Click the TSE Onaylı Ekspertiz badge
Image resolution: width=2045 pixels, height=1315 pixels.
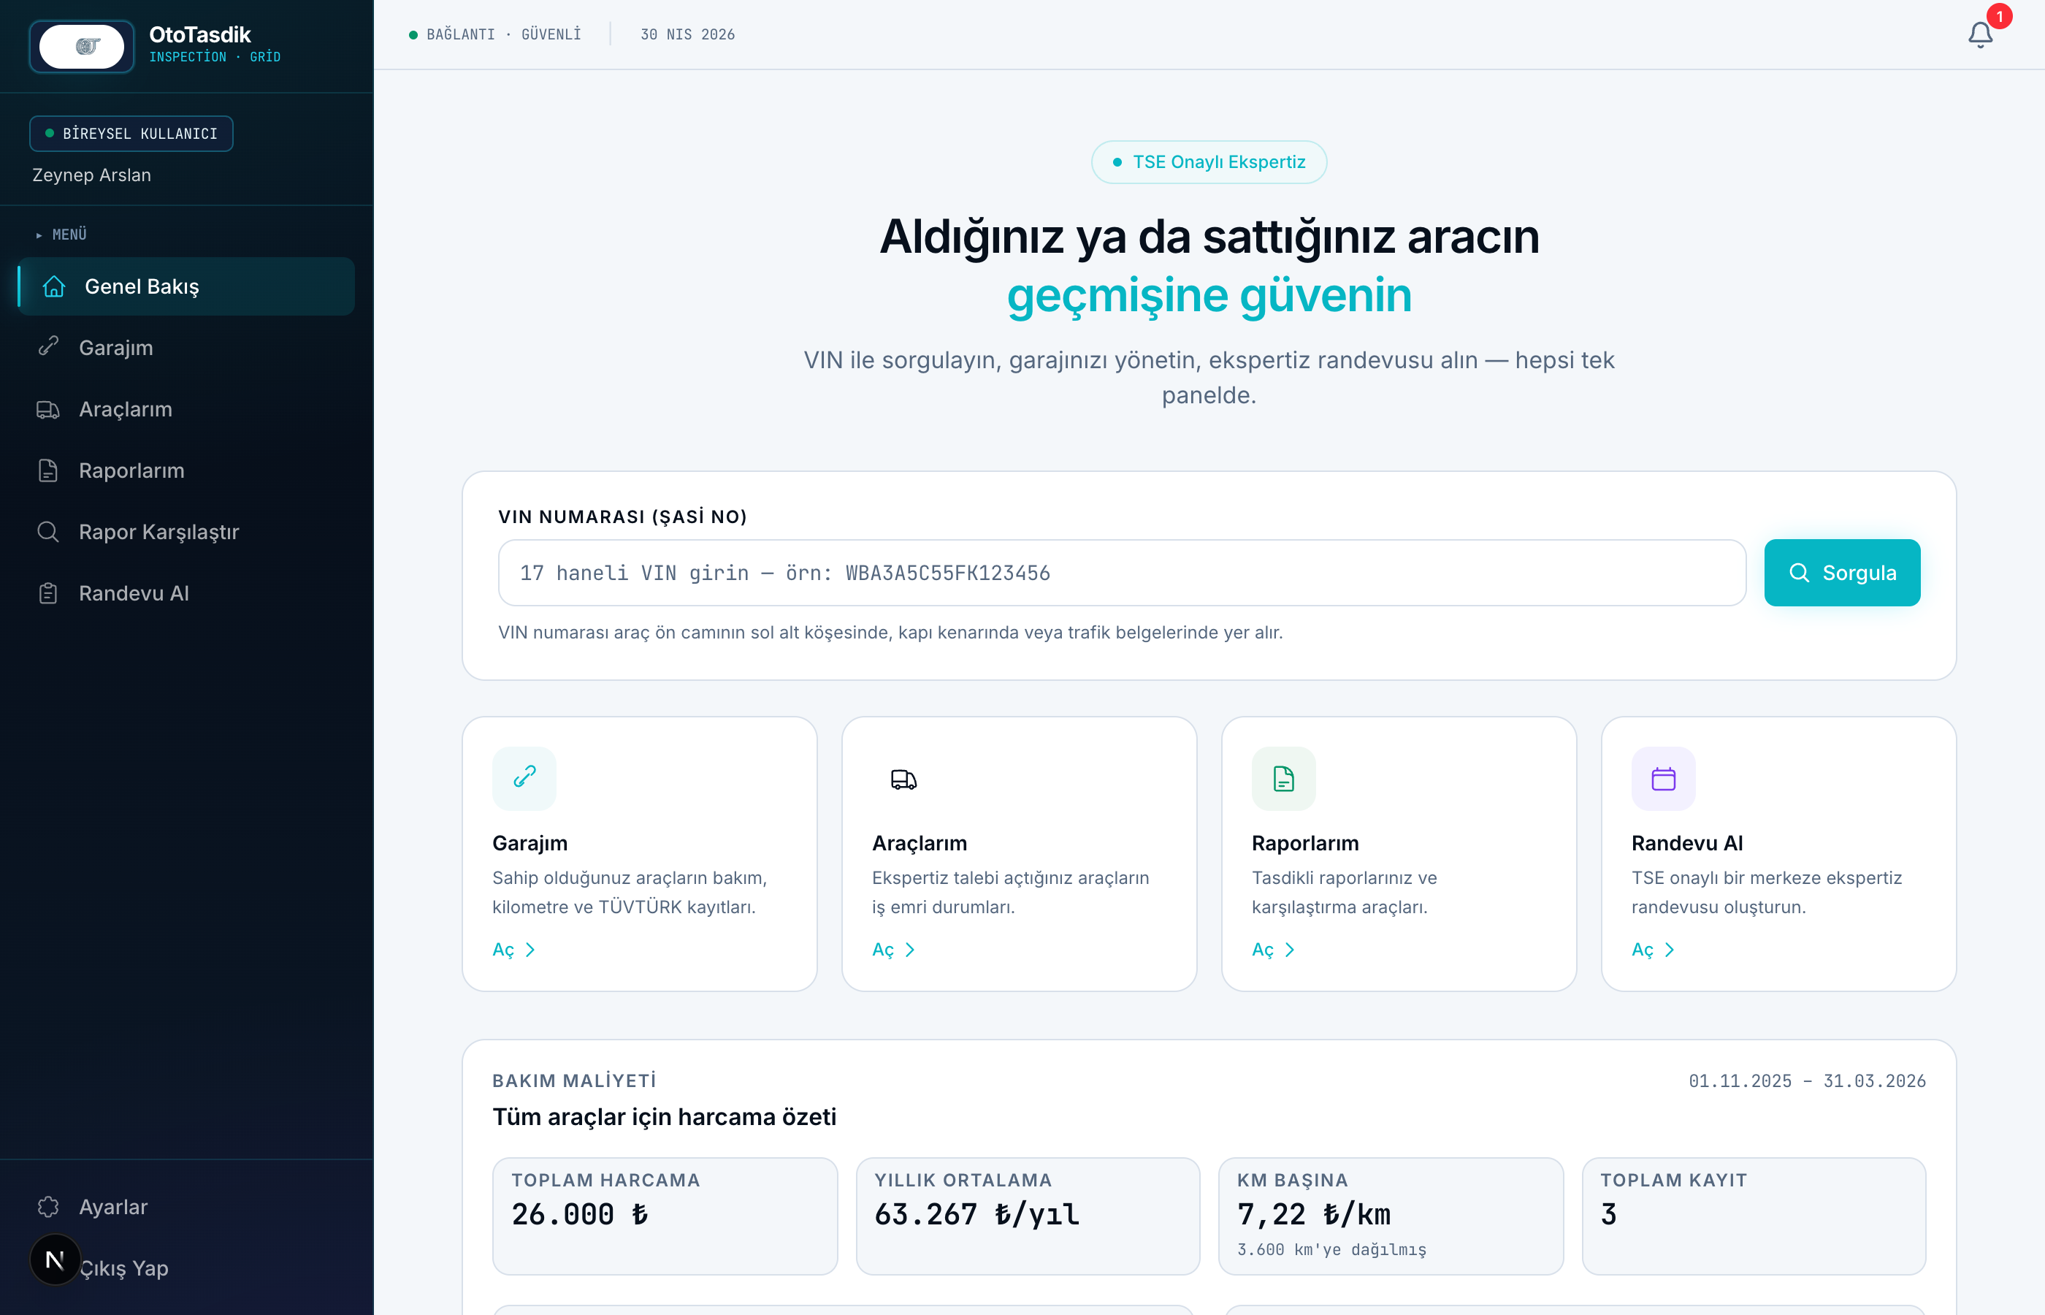pyautogui.click(x=1209, y=162)
